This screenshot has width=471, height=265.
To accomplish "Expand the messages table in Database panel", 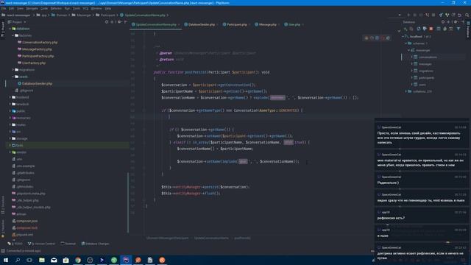I will click(x=412, y=64).
